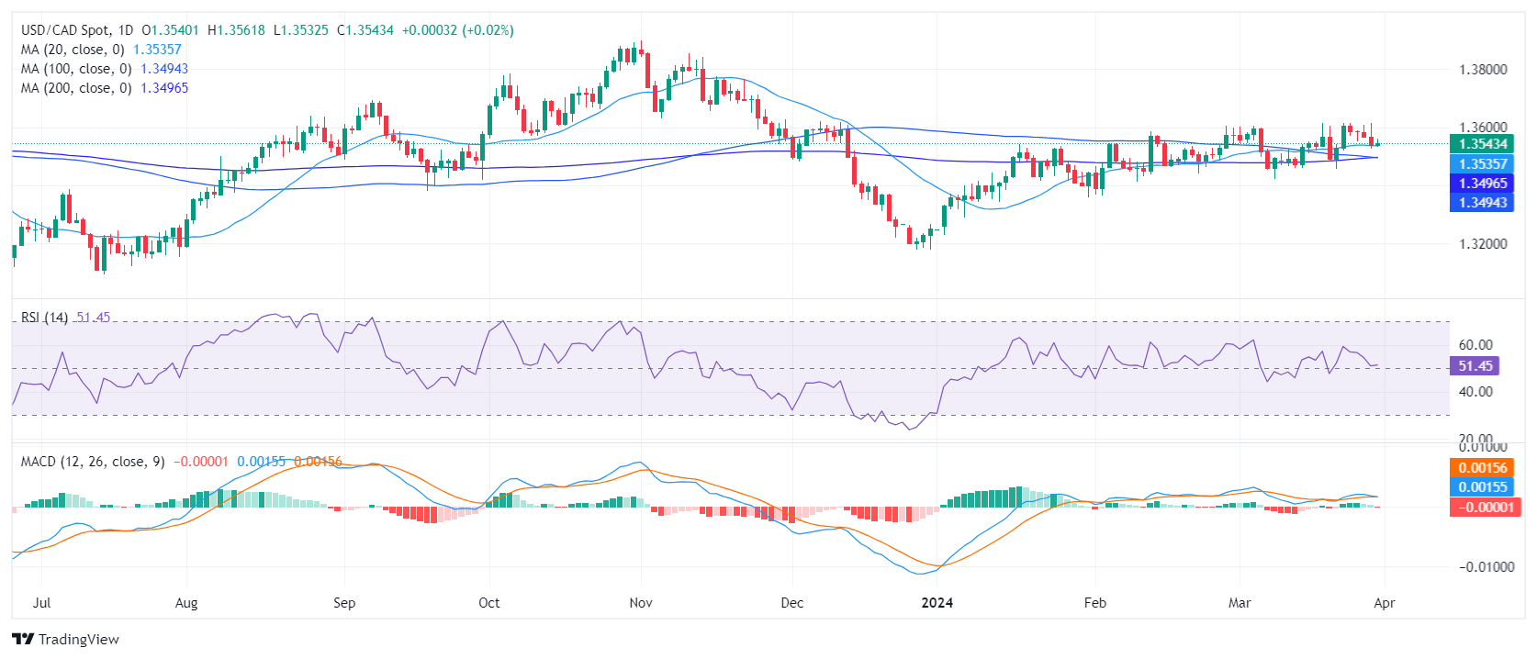Click the blue 1.34943 price tag
The width and height of the screenshot is (1537, 659).
[1482, 203]
